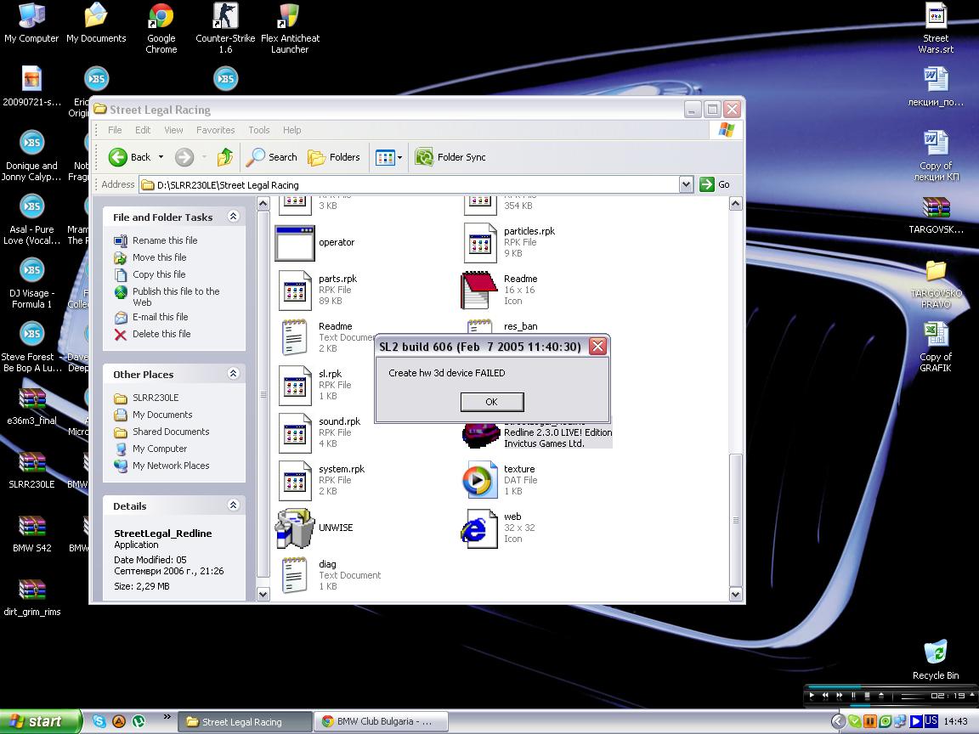Select Google Chrome desktop shortcut
This screenshot has height=734, width=979.
pyautogui.click(x=161, y=29)
